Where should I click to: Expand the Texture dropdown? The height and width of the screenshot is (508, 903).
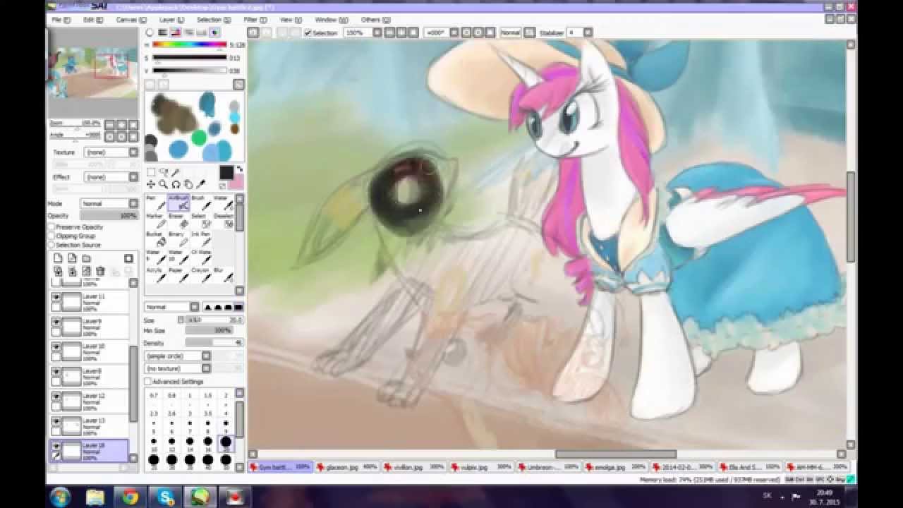coord(111,152)
